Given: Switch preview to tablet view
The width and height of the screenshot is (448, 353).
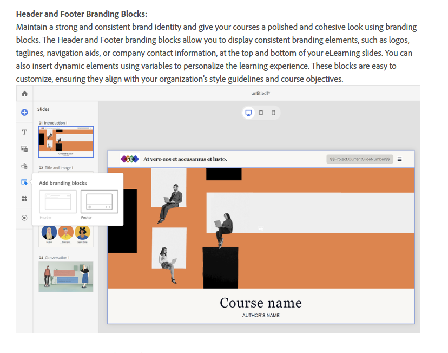Looking at the screenshot, I should (x=261, y=113).
